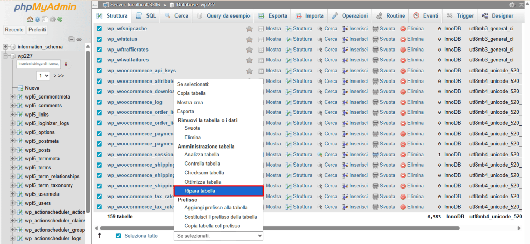Click the wpf5_posts table icon in tree

click(x=20, y=150)
